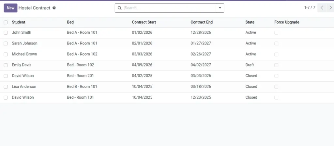Click the 1-7 / 7 pager counter

[310, 8]
